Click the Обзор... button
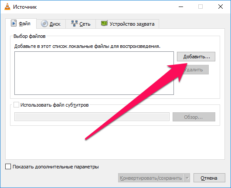This screenshot has width=231, height=188. click(x=194, y=117)
